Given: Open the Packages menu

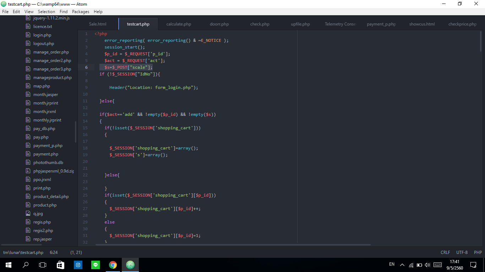Looking at the screenshot, I should (81, 12).
